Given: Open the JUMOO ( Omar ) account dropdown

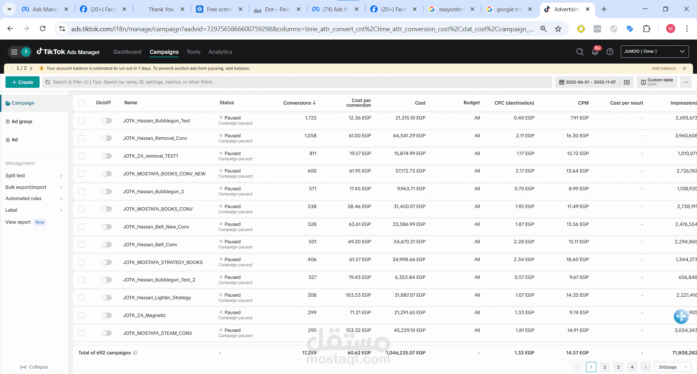Looking at the screenshot, I should (655, 52).
